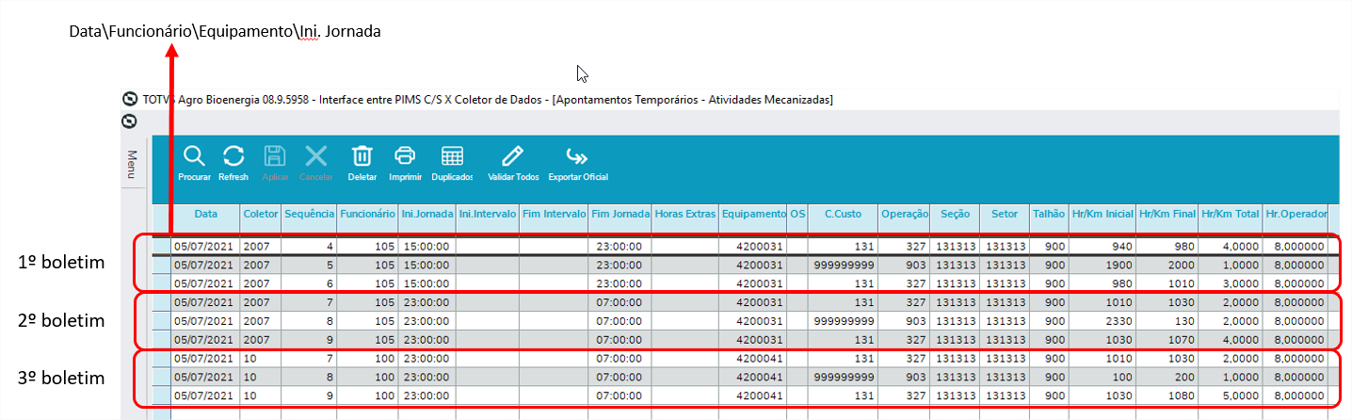Click the Talhão column header
This screenshot has width=1352, height=420.
(1049, 215)
